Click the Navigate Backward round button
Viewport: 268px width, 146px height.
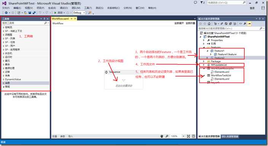(6, 13)
